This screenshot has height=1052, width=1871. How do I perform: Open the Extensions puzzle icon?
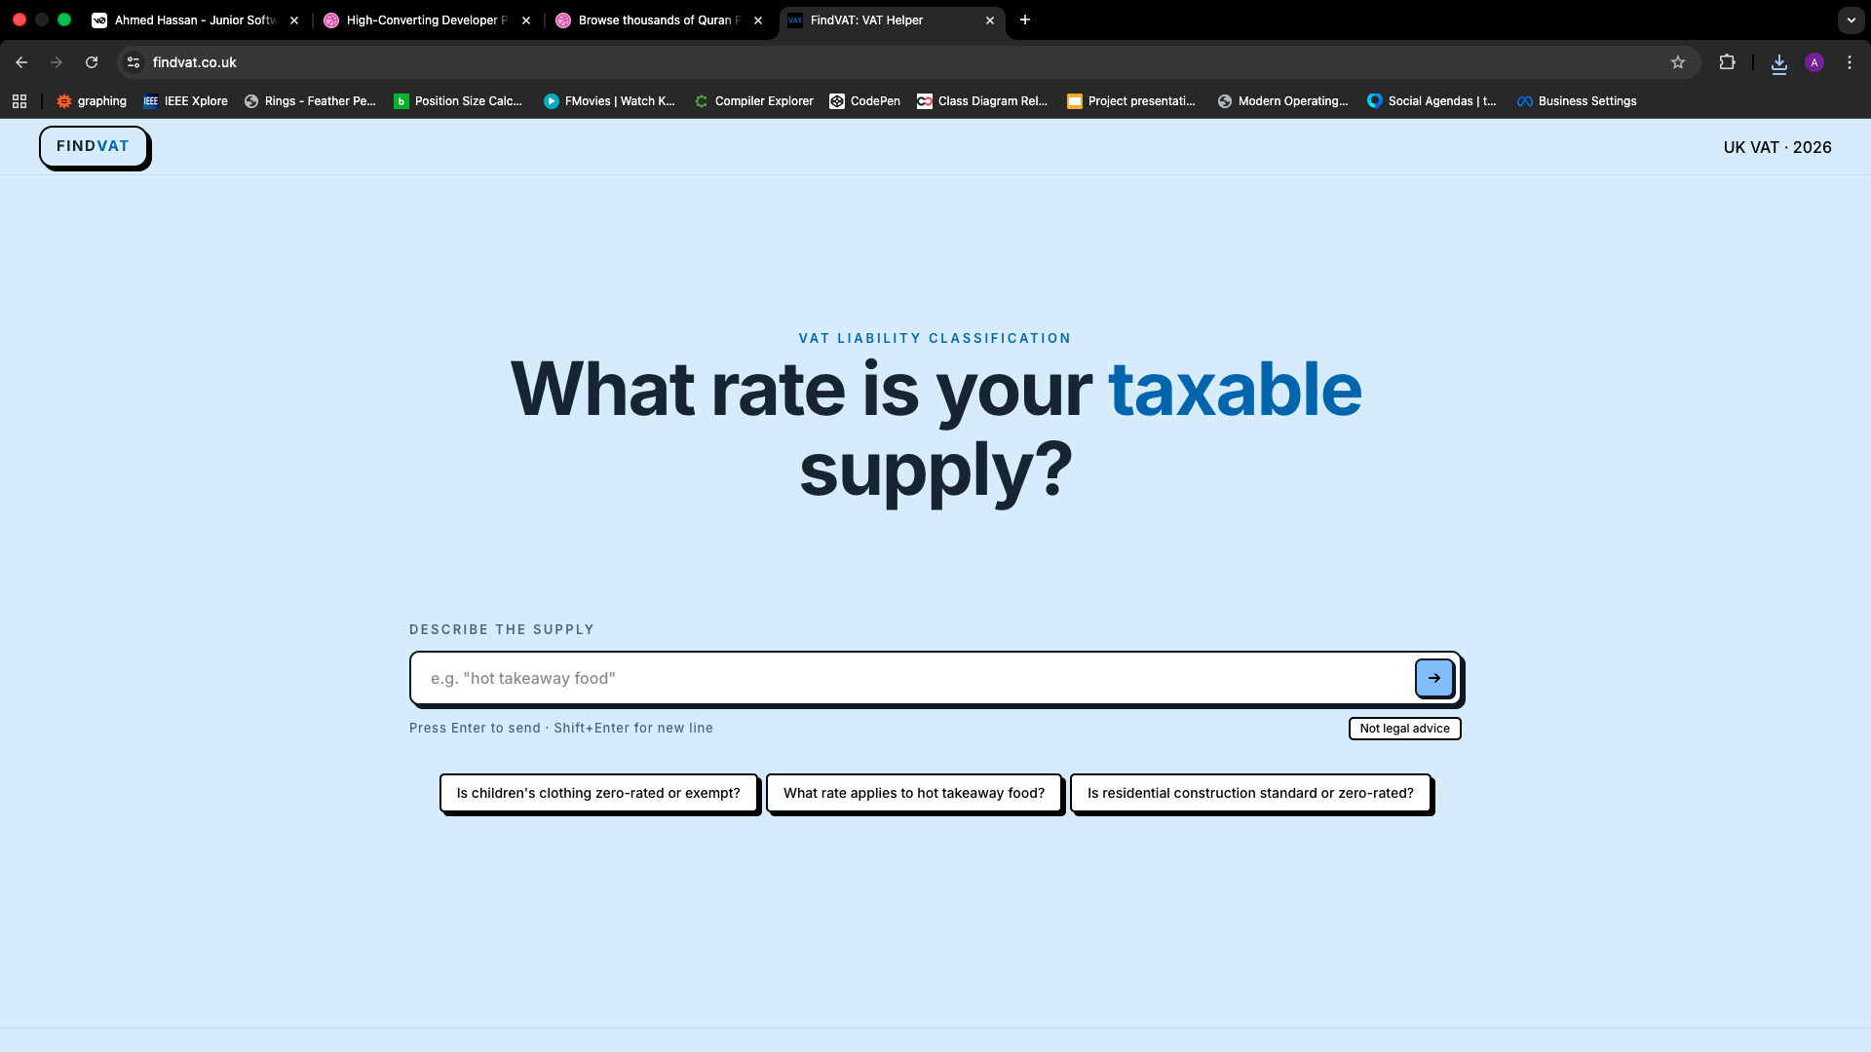pyautogui.click(x=1727, y=62)
